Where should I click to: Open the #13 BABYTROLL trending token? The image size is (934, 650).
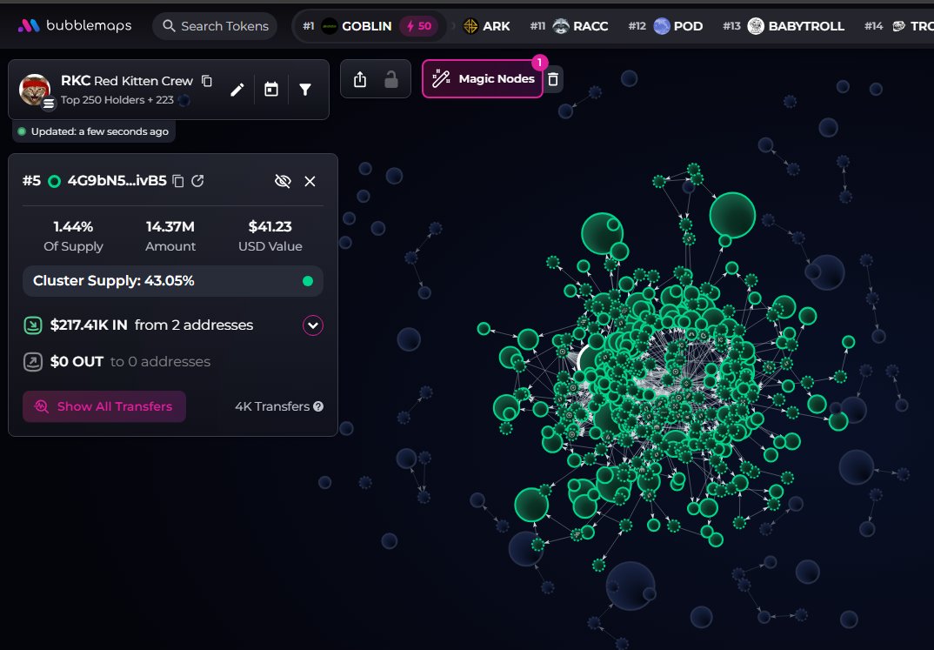click(784, 26)
